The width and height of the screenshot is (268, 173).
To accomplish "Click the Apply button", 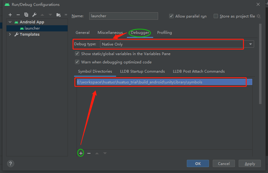I will pos(250,164).
